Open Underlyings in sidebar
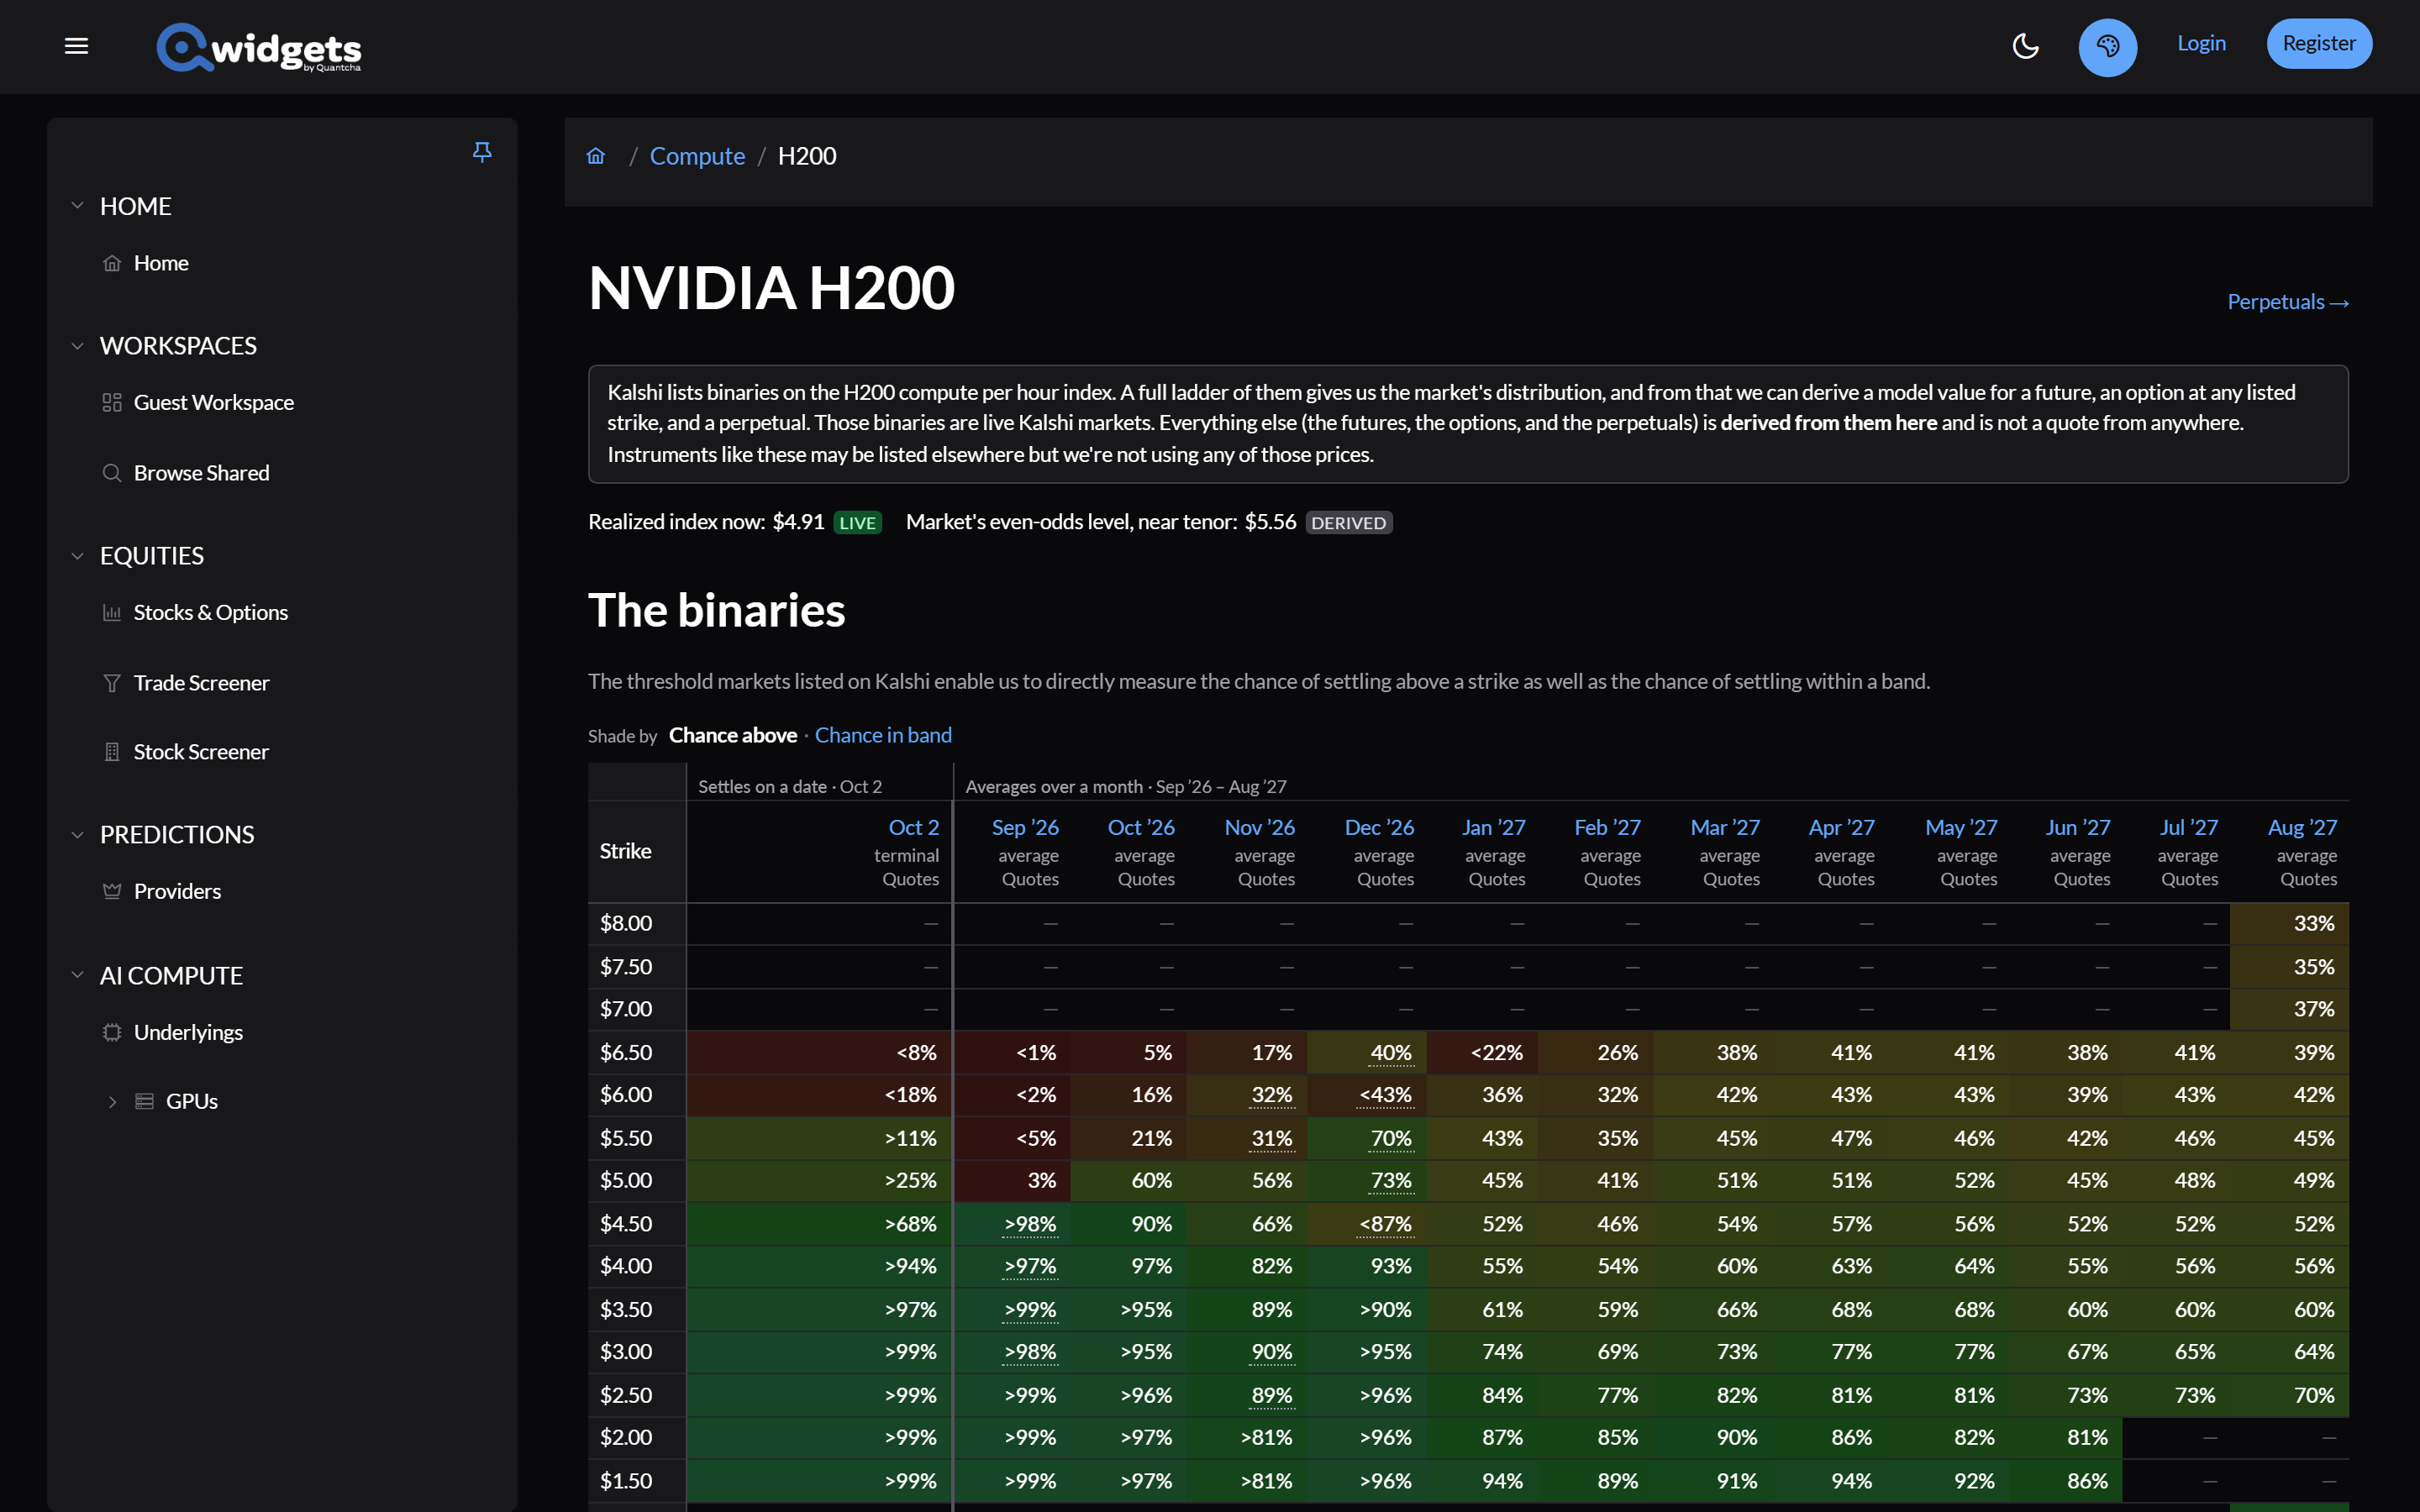 point(188,1032)
